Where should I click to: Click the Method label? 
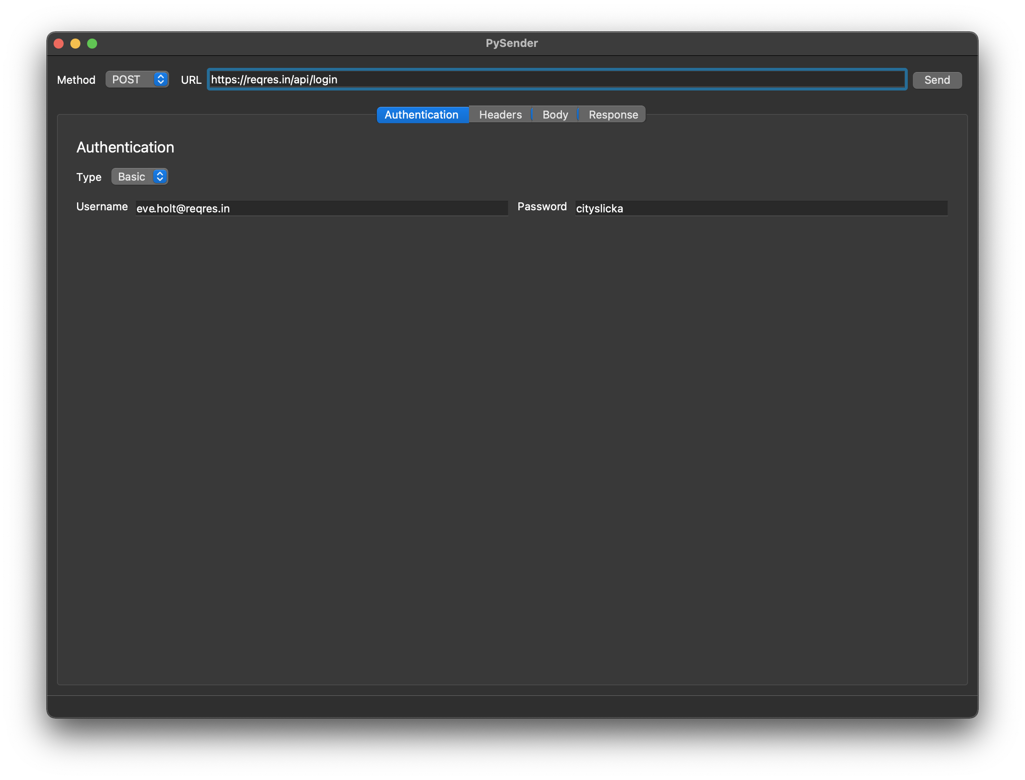coord(76,80)
